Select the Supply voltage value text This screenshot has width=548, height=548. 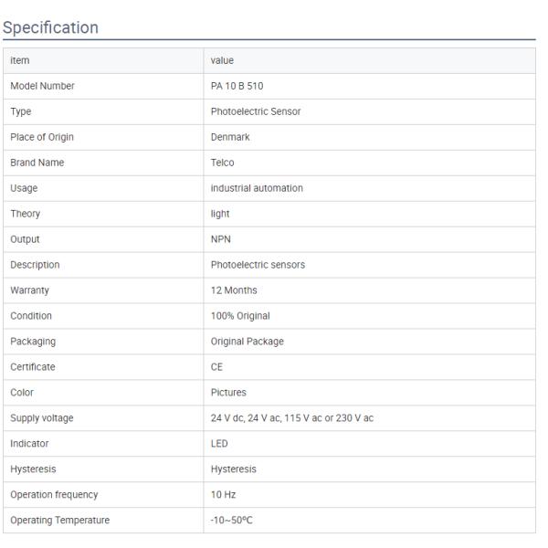point(291,418)
